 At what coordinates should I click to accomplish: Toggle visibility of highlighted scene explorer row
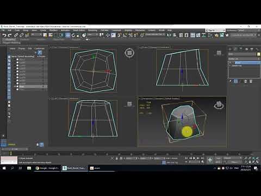click(x=15, y=87)
